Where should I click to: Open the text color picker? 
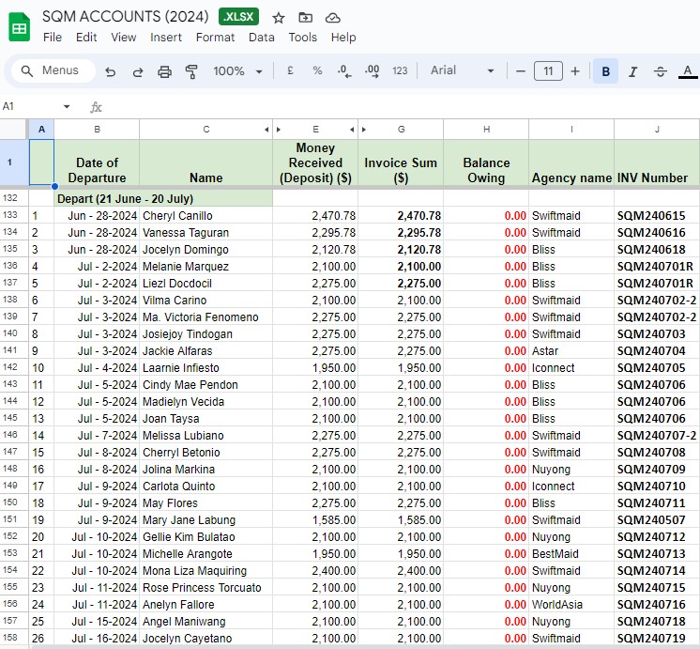687,71
